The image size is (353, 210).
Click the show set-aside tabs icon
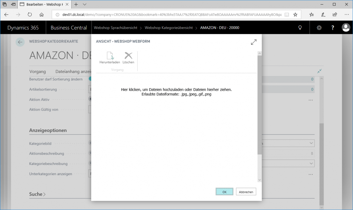point(5,4)
